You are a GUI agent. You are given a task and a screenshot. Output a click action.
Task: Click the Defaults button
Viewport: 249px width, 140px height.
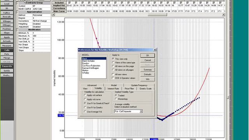pos(147,74)
